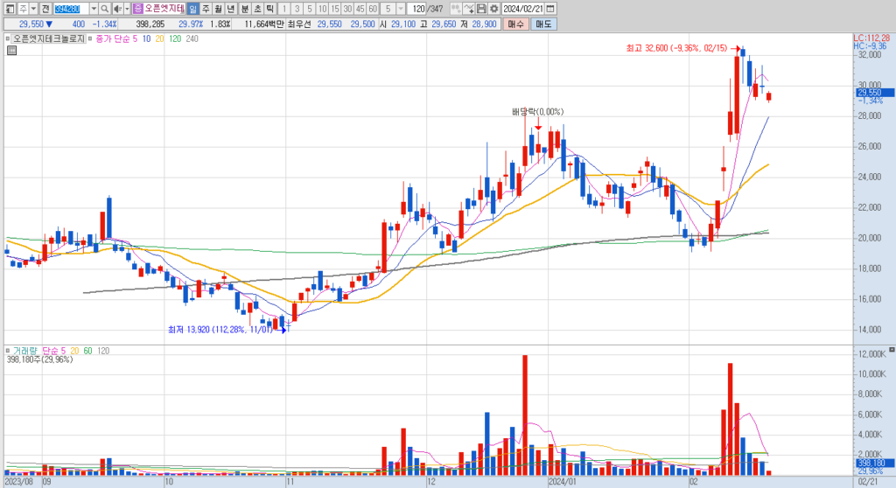Click the LC:112.28 indicator text
The width and height of the screenshot is (896, 488).
[871, 38]
